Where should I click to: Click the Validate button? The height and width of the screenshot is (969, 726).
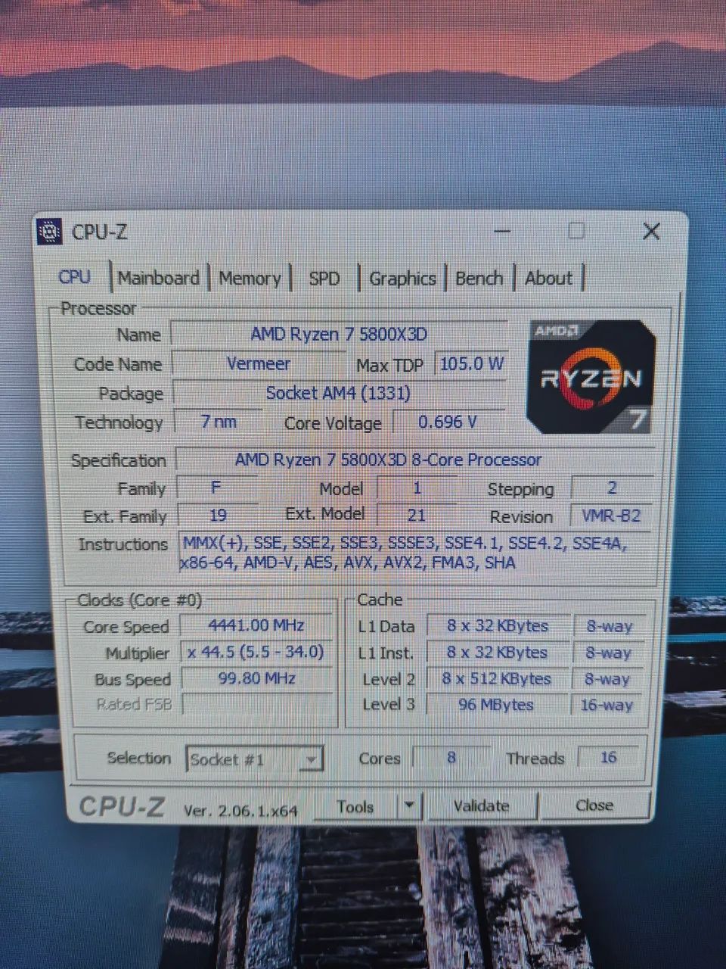tap(481, 806)
